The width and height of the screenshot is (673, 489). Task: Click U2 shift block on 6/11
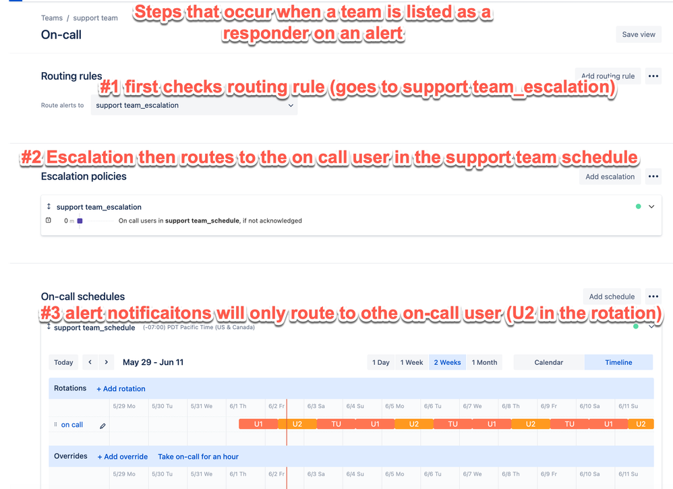click(x=641, y=424)
